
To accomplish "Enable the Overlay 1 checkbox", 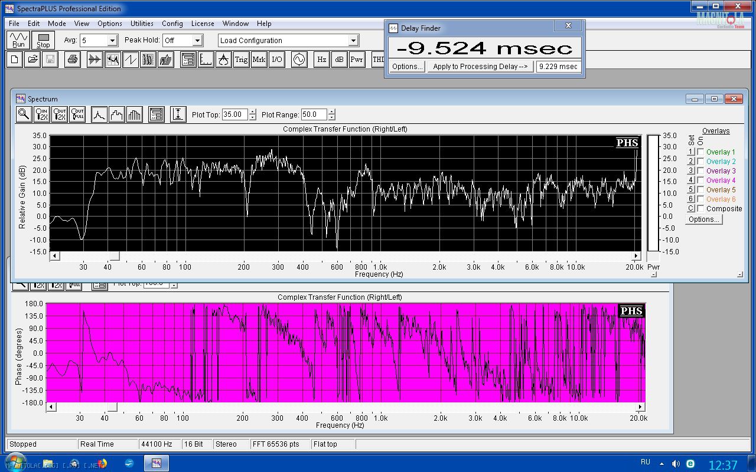I will click(700, 152).
